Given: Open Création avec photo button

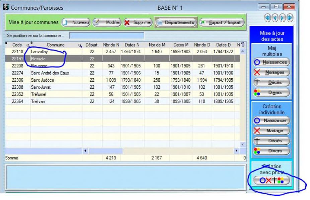Looking at the screenshot, I should 271,181.
